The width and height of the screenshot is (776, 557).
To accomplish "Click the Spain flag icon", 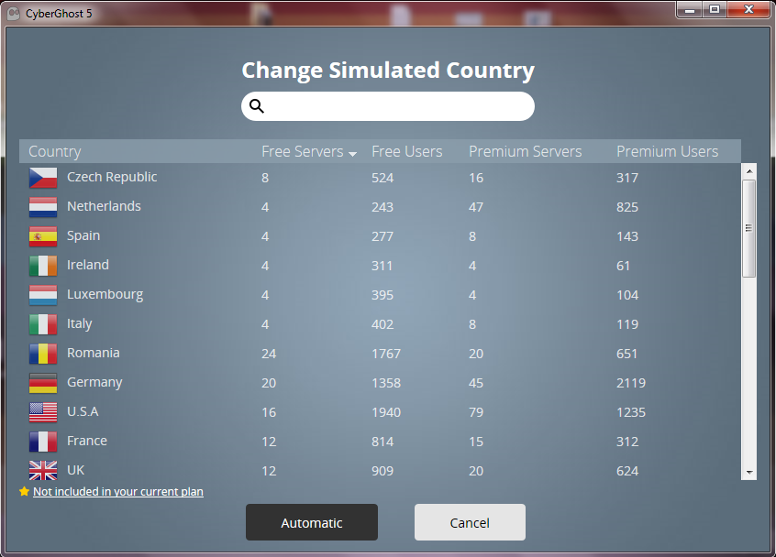I will [43, 236].
